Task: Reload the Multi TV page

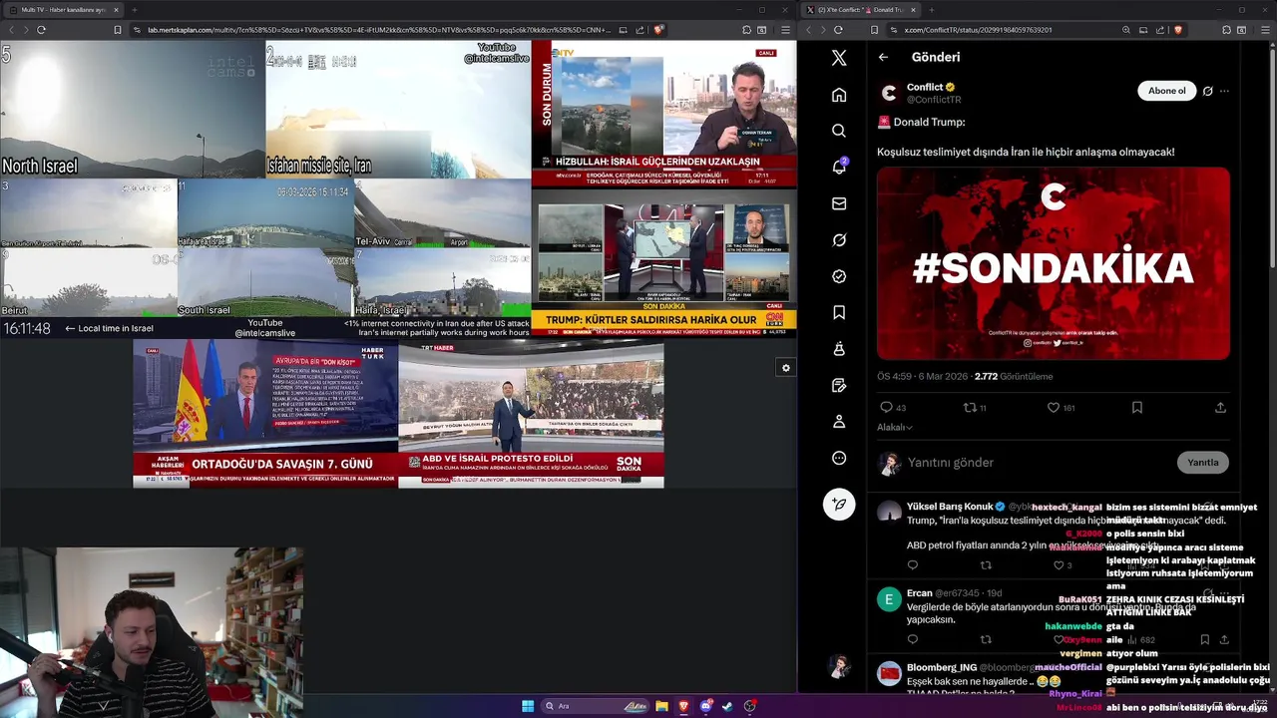Action: pos(41,30)
